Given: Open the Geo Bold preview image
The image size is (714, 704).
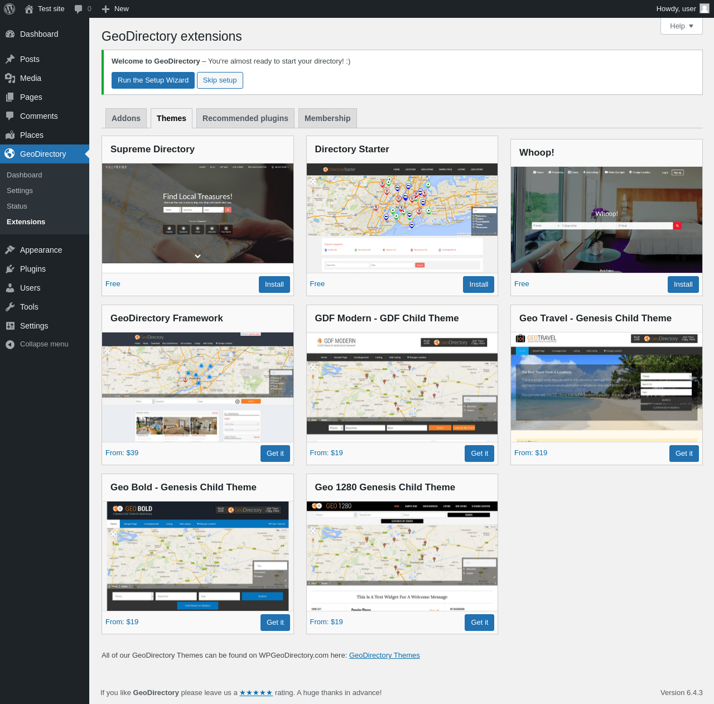Looking at the screenshot, I should pyautogui.click(x=197, y=556).
